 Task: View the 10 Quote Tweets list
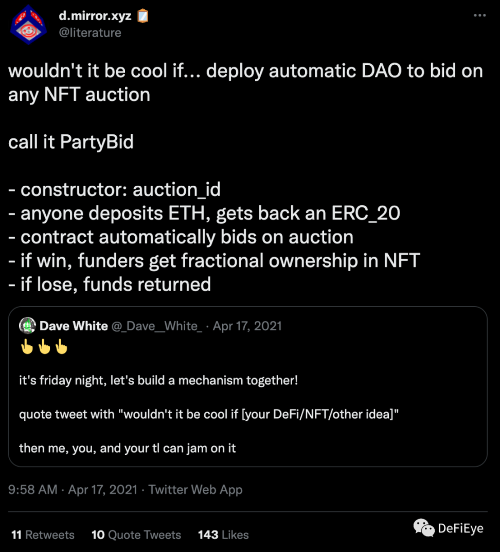[136, 535]
